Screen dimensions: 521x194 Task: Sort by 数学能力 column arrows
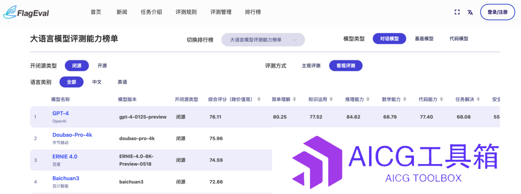[405, 99]
